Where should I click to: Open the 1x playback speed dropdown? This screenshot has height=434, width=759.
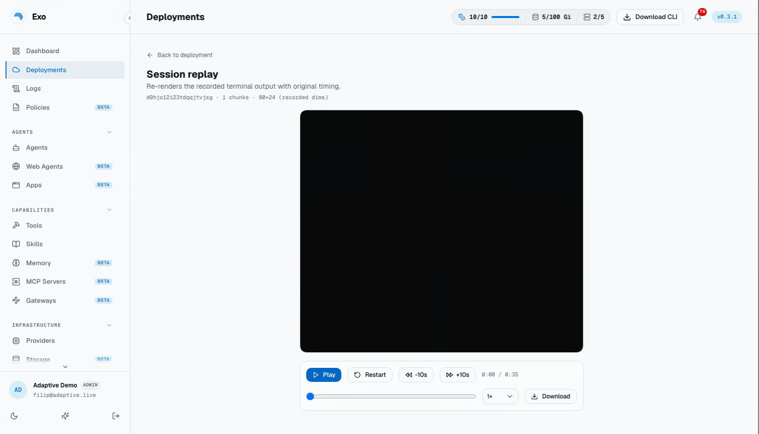pyautogui.click(x=500, y=396)
